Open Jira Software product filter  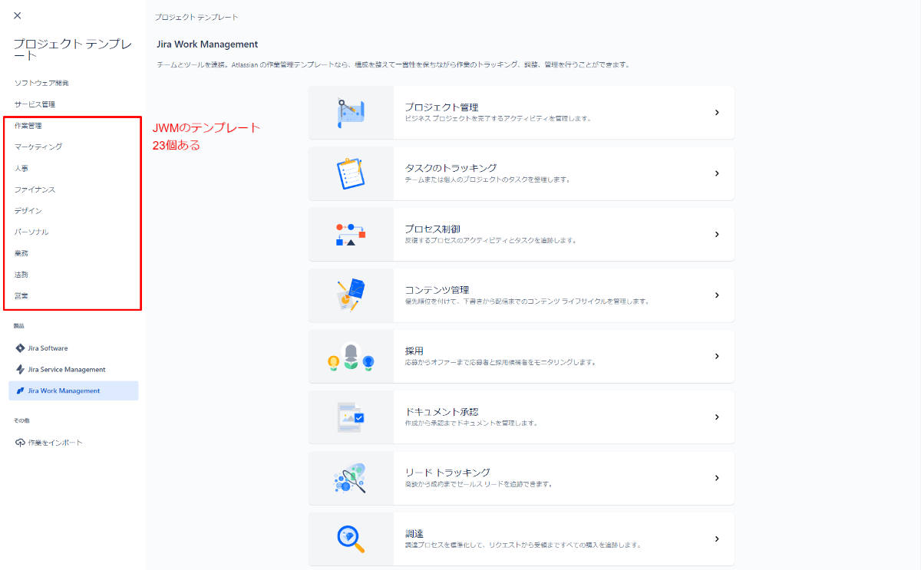(x=74, y=348)
